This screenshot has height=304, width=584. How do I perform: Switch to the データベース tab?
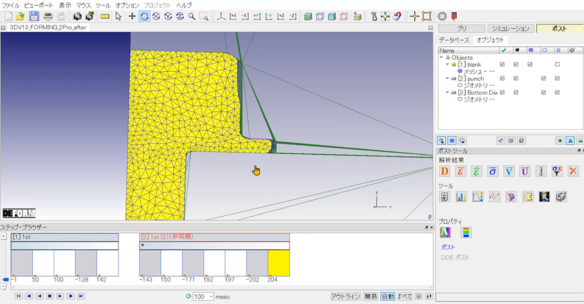pos(454,40)
